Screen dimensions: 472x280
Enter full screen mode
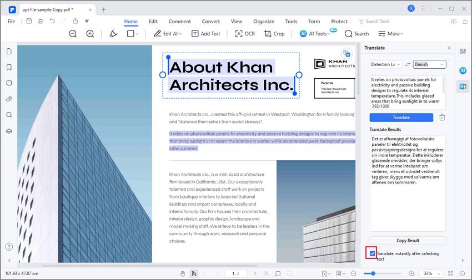(x=450, y=273)
